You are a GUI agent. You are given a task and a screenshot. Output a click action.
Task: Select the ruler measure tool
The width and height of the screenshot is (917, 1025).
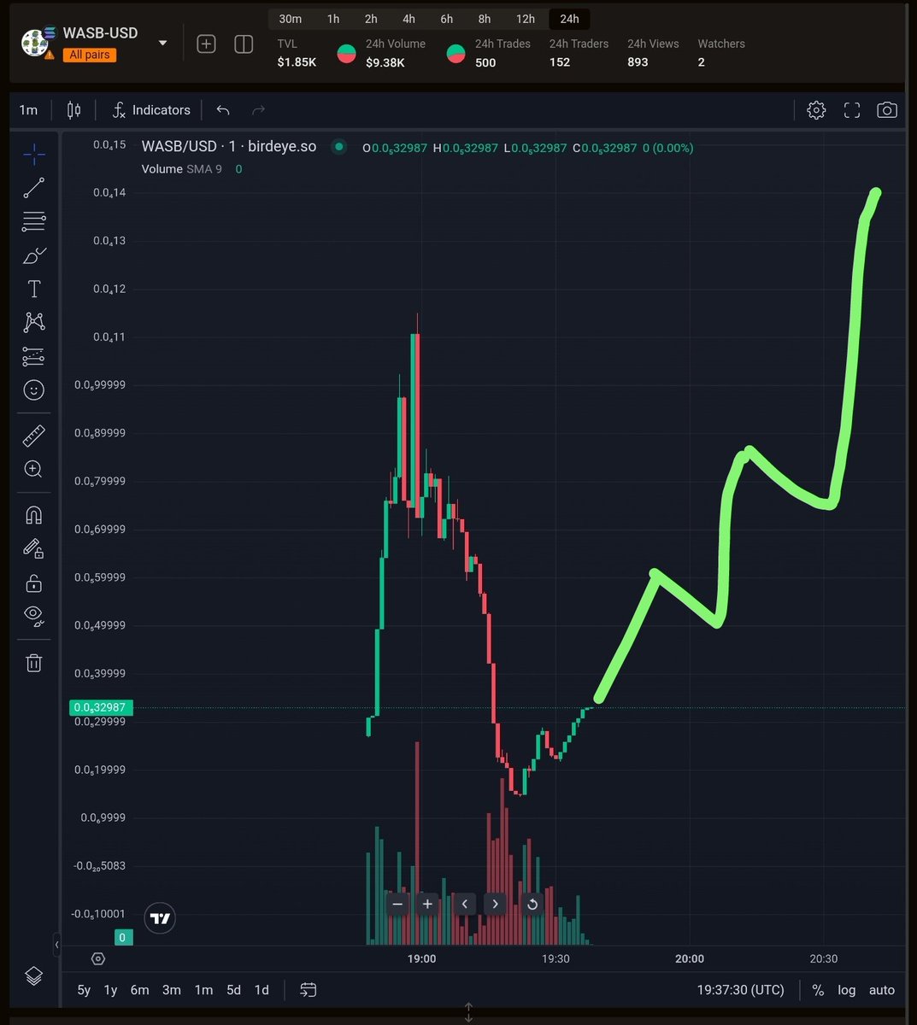click(x=34, y=436)
